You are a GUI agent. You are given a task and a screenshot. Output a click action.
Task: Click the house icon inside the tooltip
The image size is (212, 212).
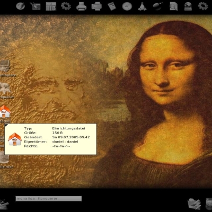pos(15,139)
